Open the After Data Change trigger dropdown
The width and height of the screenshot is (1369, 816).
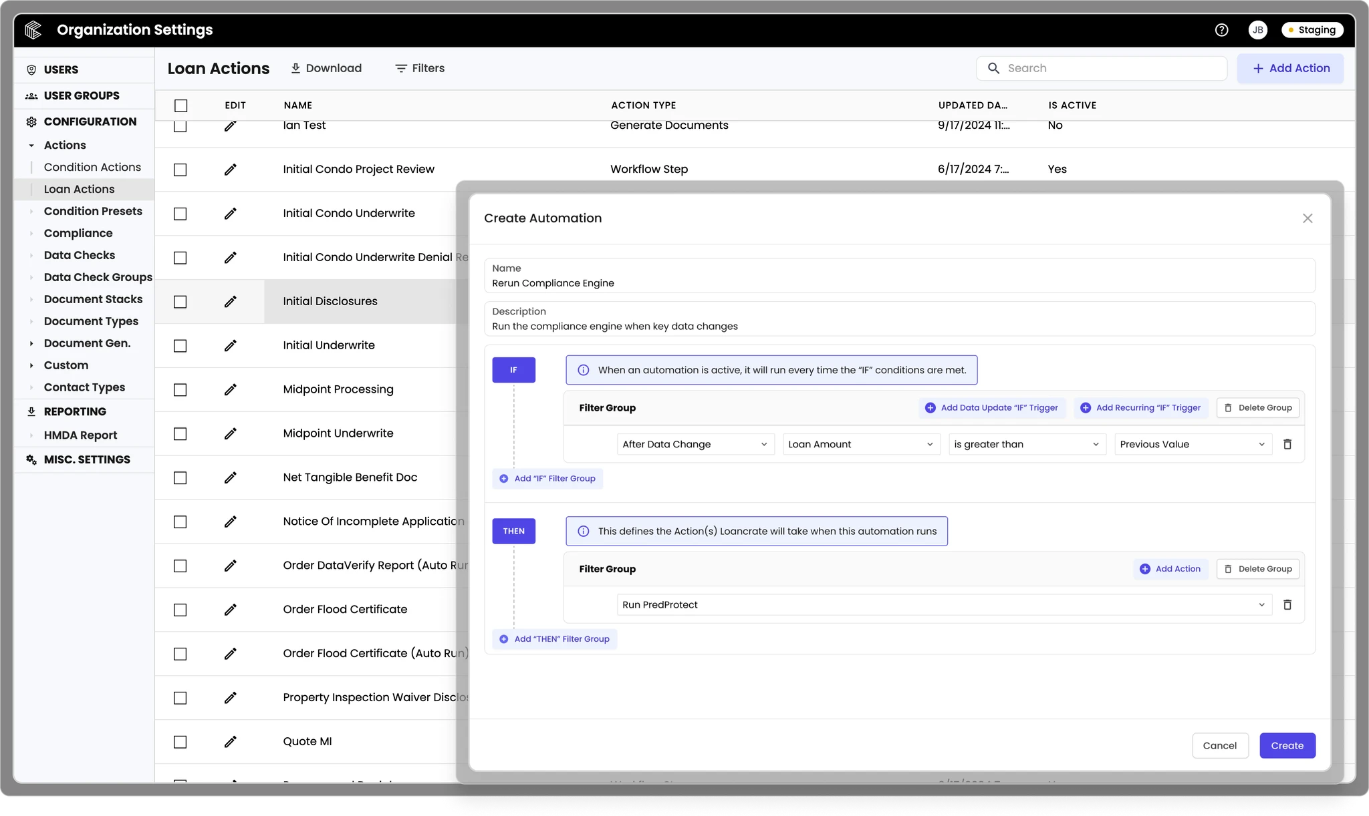[694, 444]
